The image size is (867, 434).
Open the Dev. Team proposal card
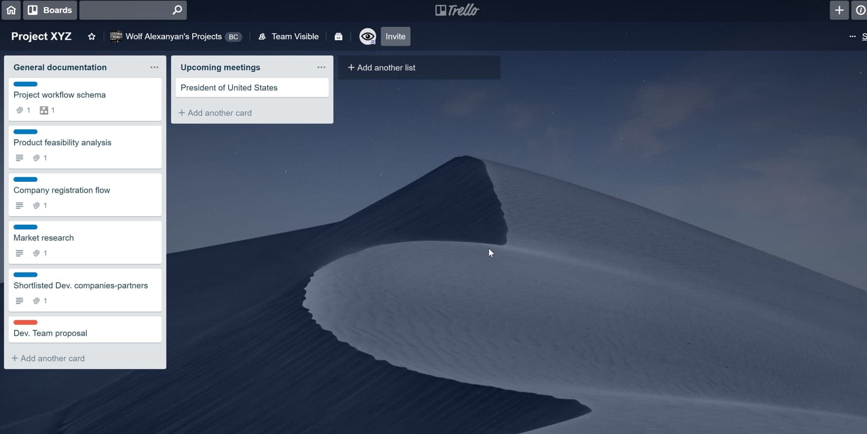coord(85,329)
